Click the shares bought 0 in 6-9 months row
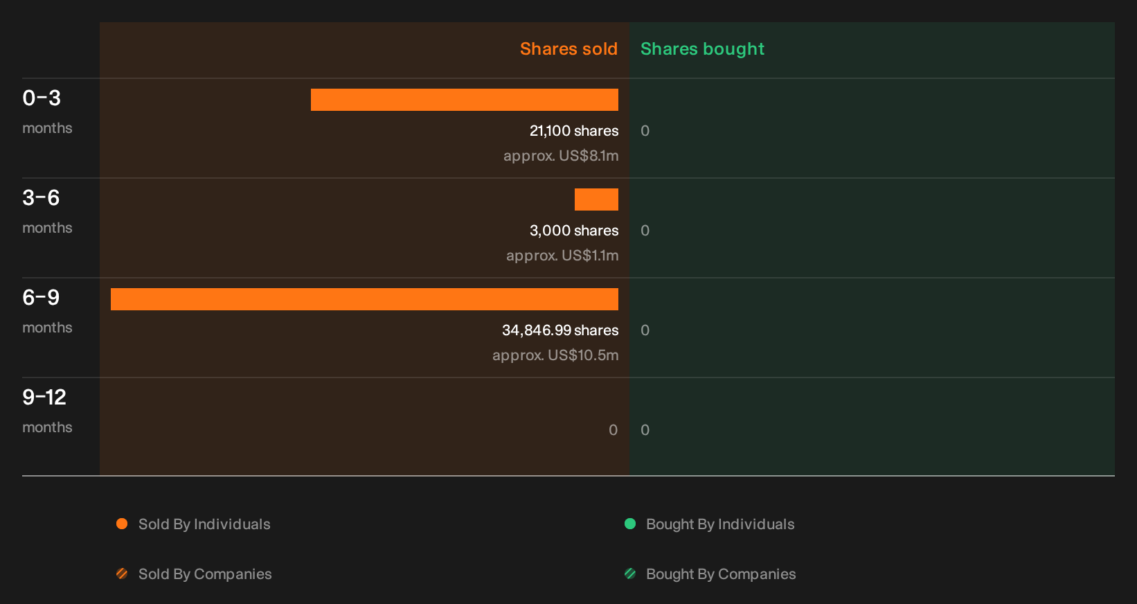 pos(645,330)
